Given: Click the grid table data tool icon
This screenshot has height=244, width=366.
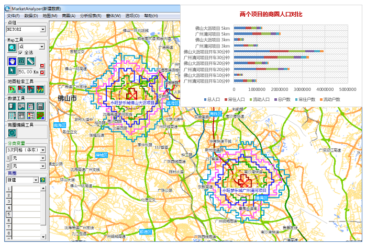Looking at the screenshot, I should [x=12, y=115].
